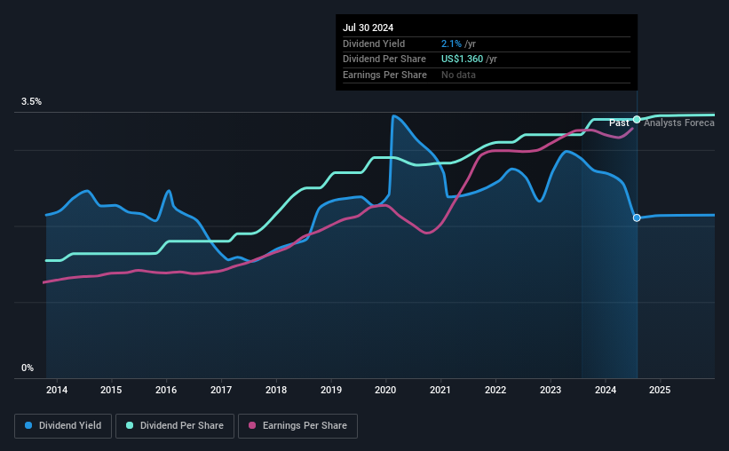Click the 3.5% y-axis label

coord(31,101)
